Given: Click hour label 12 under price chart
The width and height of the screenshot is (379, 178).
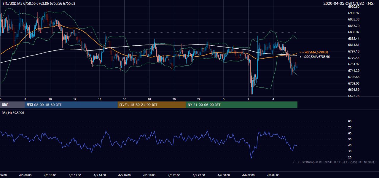Looking at the screenshot, I should point(75,99).
